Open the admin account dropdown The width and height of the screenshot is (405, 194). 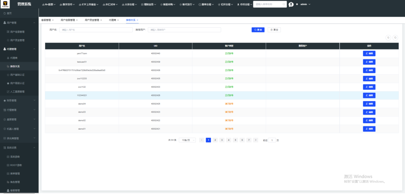(305, 4)
